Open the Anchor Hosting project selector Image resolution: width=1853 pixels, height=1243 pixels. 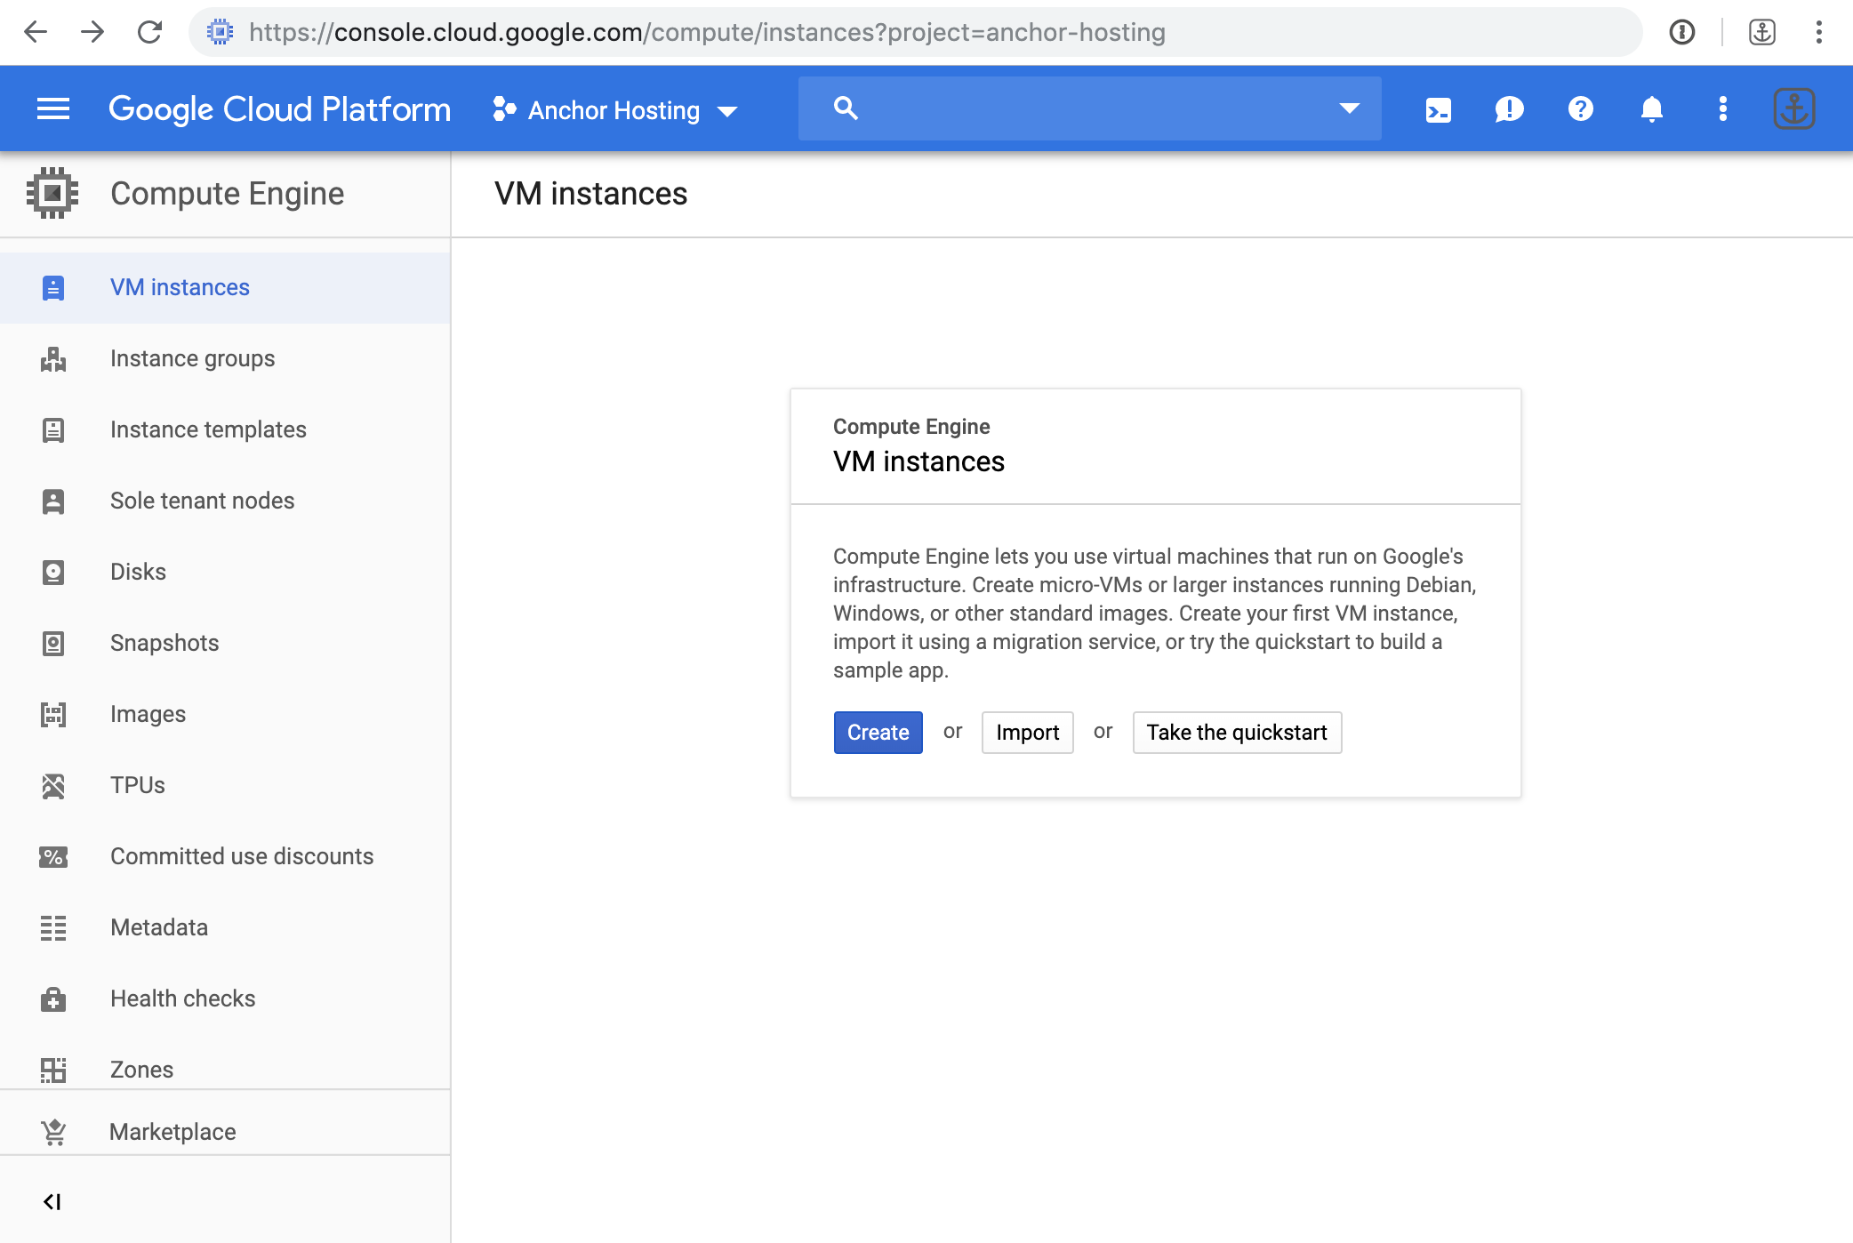click(x=615, y=110)
